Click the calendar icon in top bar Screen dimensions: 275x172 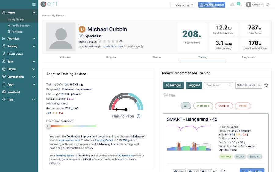click(x=232, y=5)
